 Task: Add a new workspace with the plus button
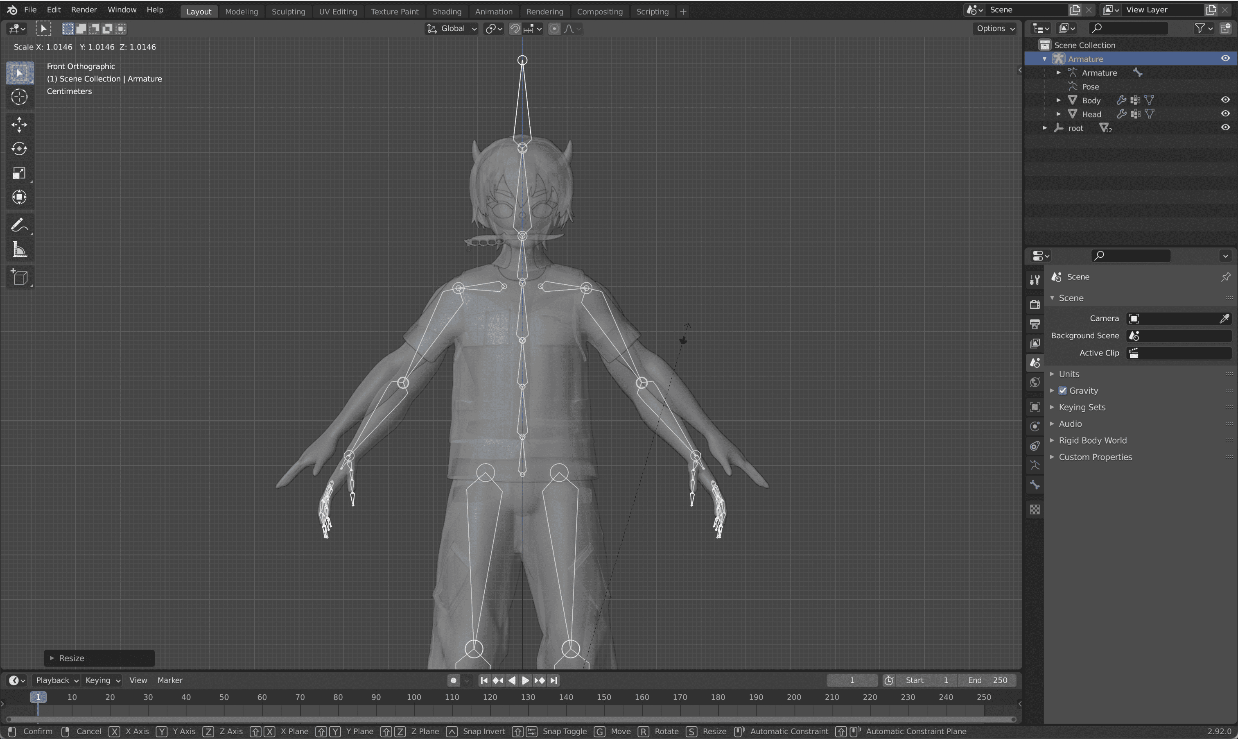683,11
